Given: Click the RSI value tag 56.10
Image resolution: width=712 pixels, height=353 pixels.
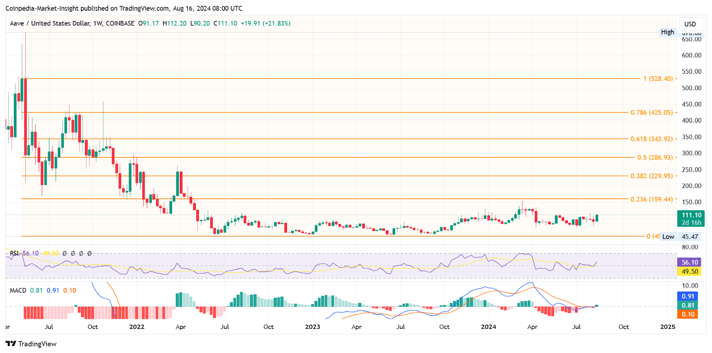Looking at the screenshot, I should pyautogui.click(x=690, y=262).
